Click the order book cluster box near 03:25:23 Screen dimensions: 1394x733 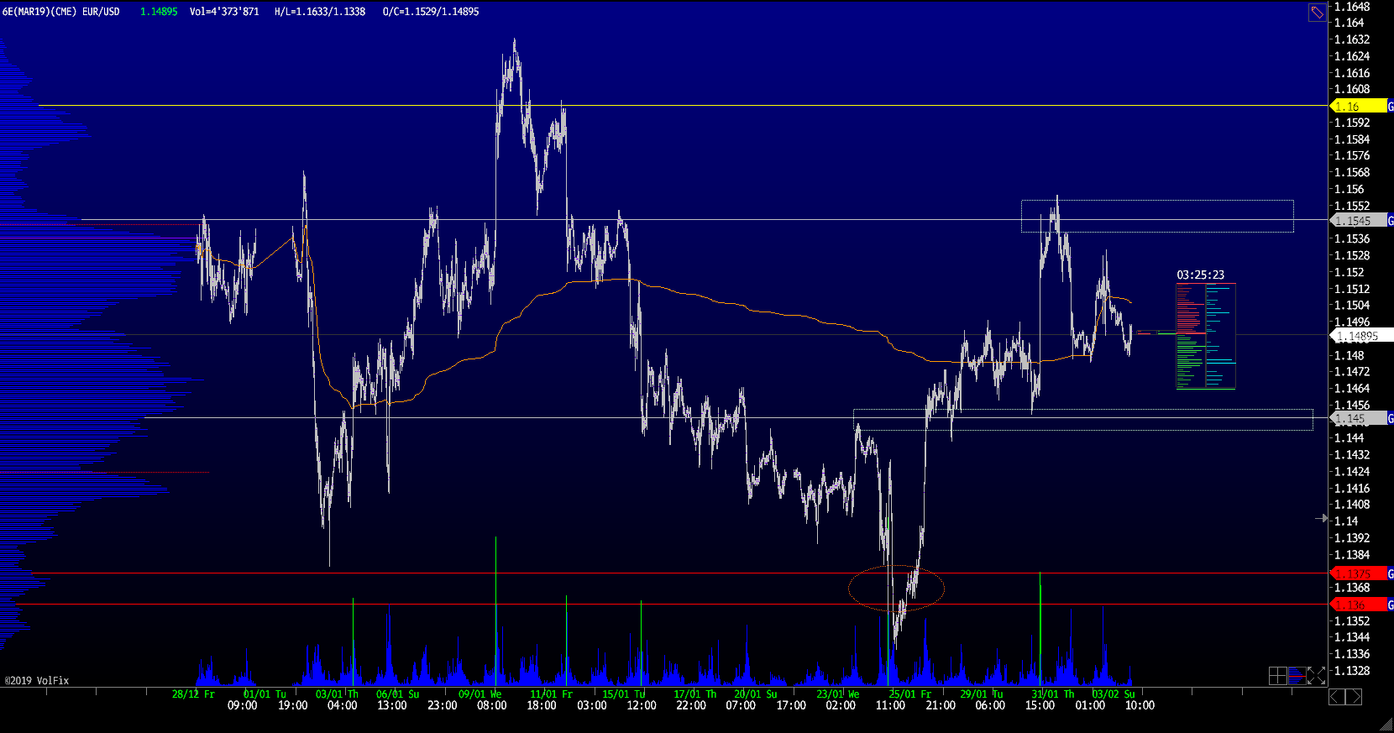click(x=1205, y=336)
